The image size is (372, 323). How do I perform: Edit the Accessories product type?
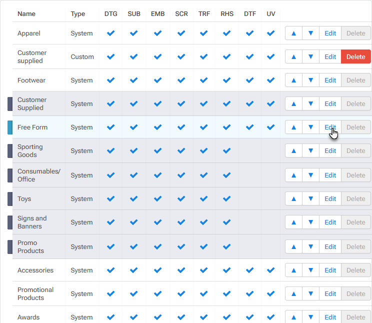click(330, 270)
